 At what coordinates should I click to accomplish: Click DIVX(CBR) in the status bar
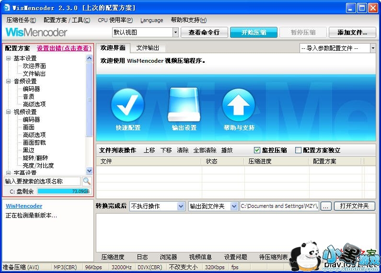pyautogui.click(x=150, y=267)
